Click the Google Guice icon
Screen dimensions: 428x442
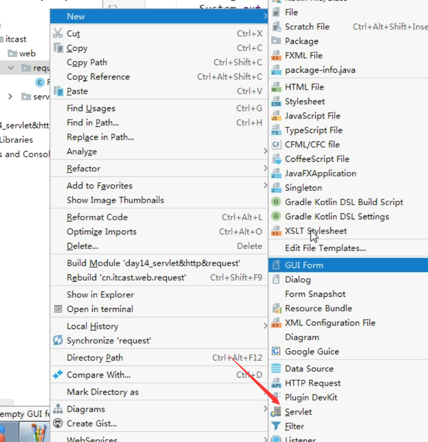tap(276, 351)
